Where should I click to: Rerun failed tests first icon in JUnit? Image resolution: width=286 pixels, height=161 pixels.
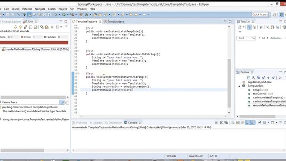[47, 27]
